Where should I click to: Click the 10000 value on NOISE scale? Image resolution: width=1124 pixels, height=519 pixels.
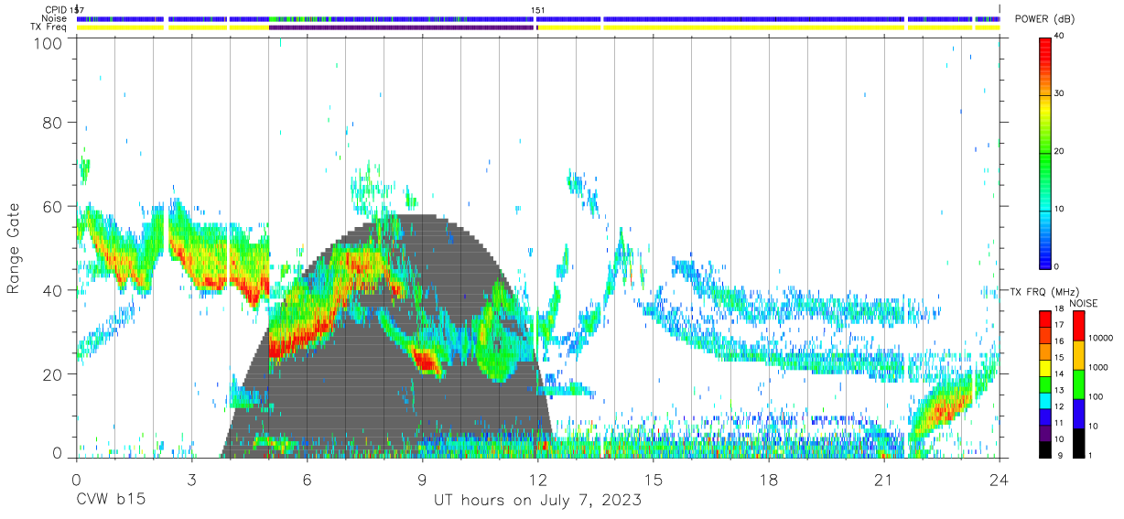click(x=1100, y=338)
